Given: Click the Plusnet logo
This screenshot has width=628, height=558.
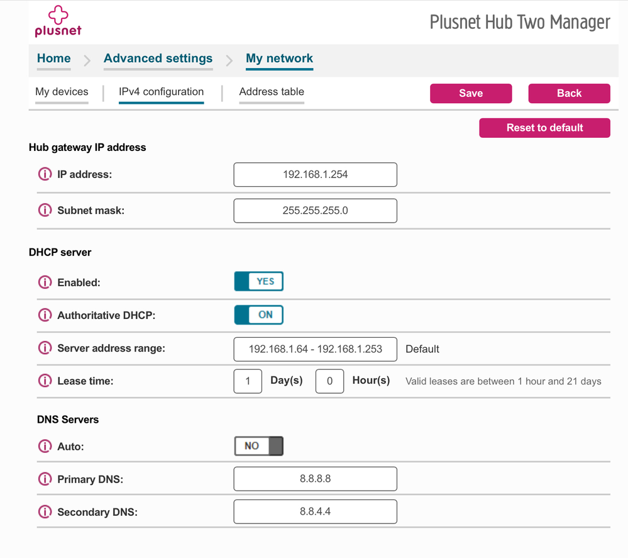Looking at the screenshot, I should click(x=57, y=21).
